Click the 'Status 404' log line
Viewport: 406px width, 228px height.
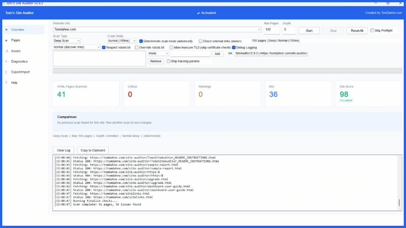point(109,176)
